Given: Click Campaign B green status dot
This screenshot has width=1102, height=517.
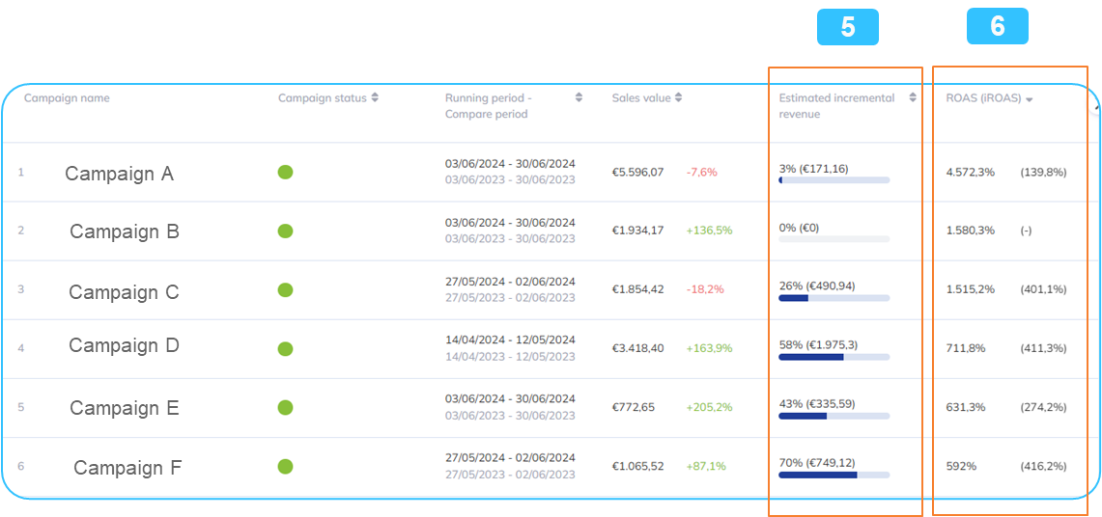Looking at the screenshot, I should (285, 231).
